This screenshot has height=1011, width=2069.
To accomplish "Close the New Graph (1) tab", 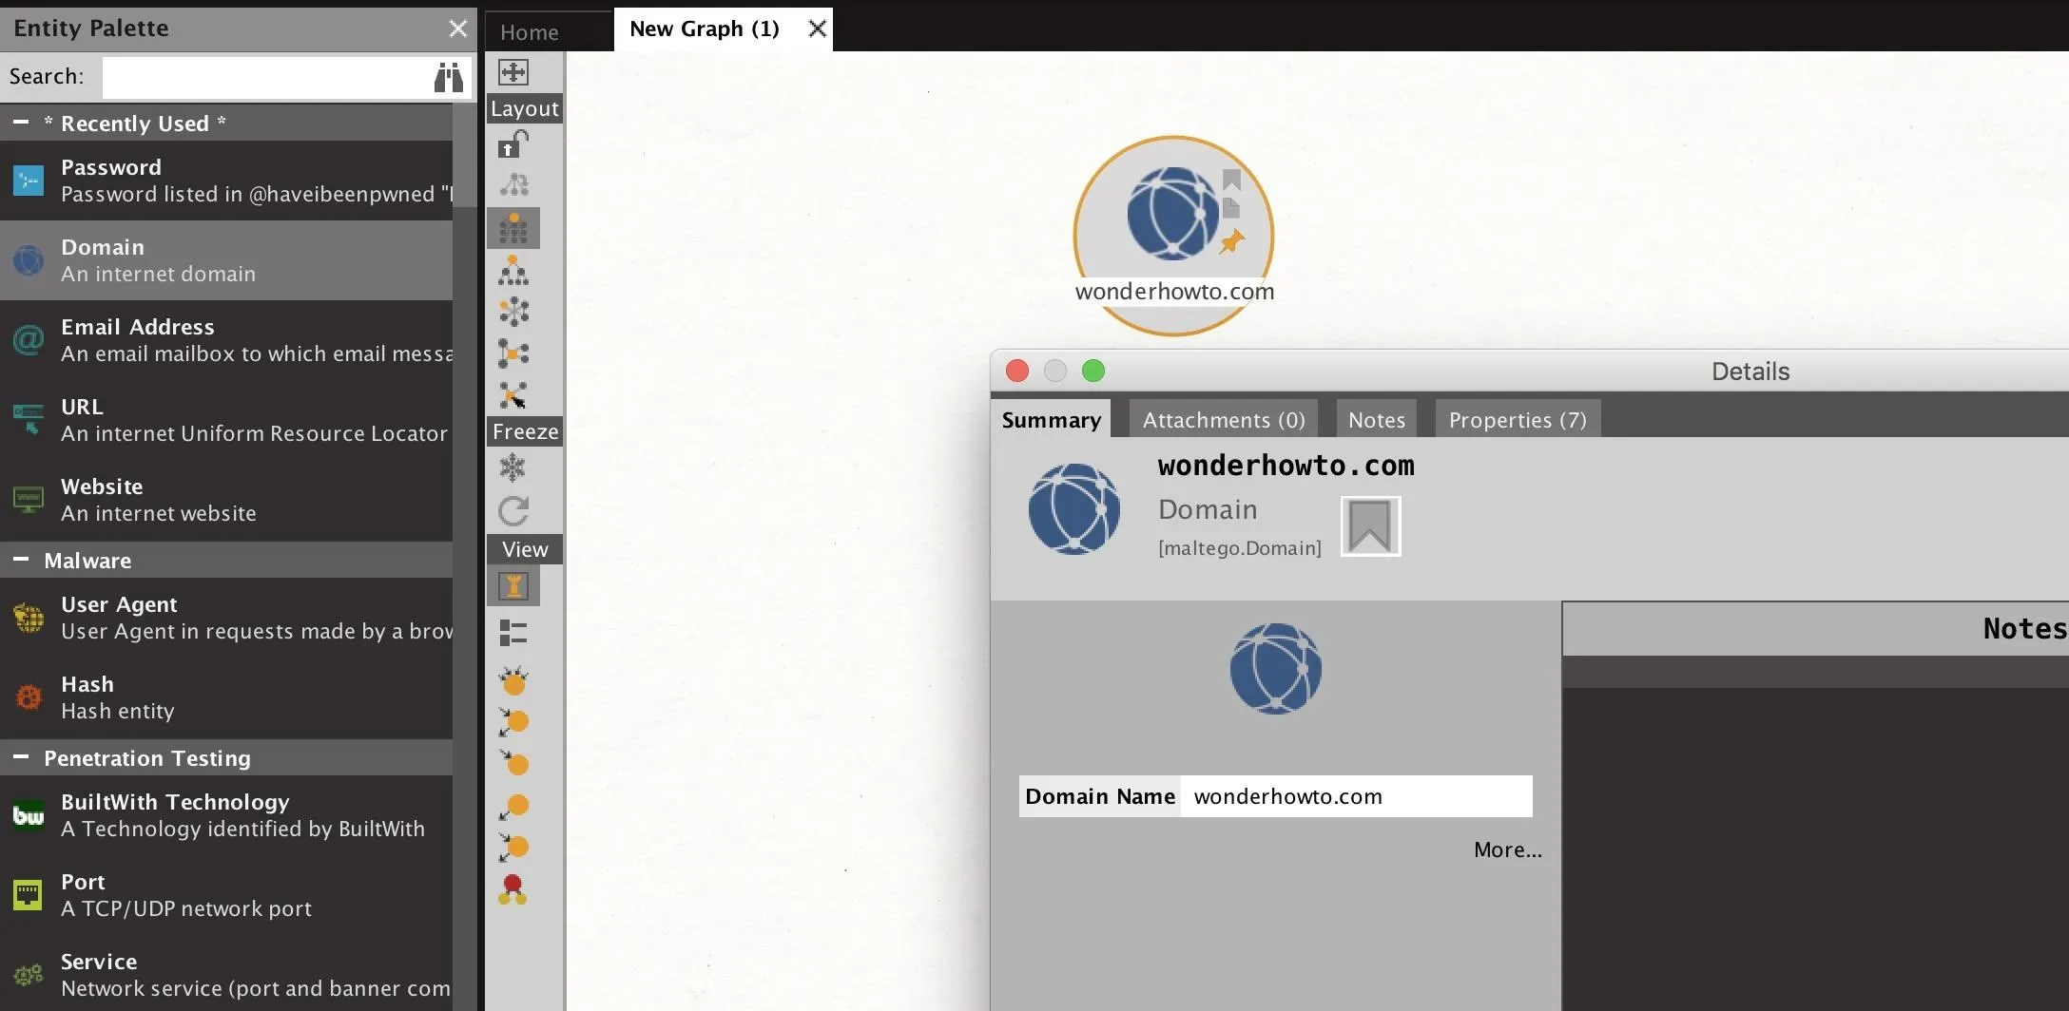I will pyautogui.click(x=817, y=29).
